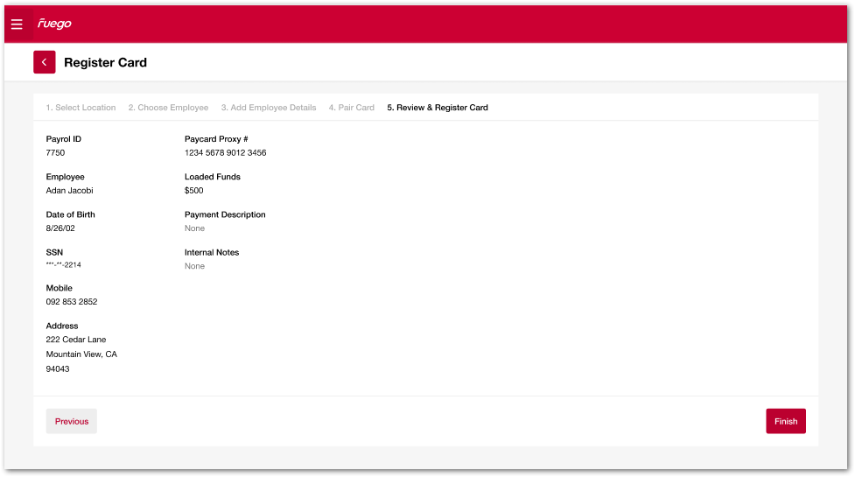Go to step 1 Select Location
Viewport: 855px width, 477px height.
pyautogui.click(x=81, y=108)
